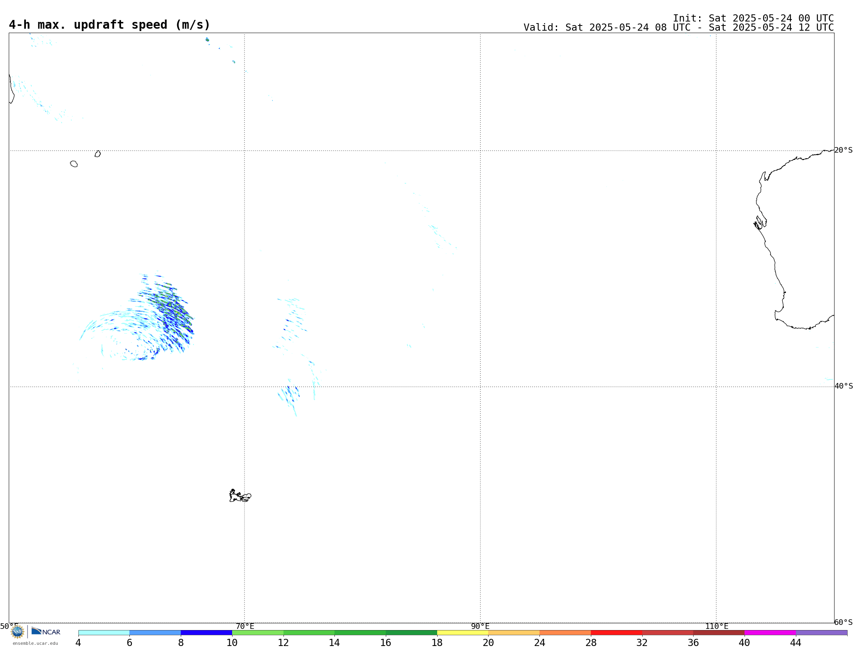Click the light green 10-12 colorbar swatch
Viewport: 860px width, 648px height.
[258, 633]
